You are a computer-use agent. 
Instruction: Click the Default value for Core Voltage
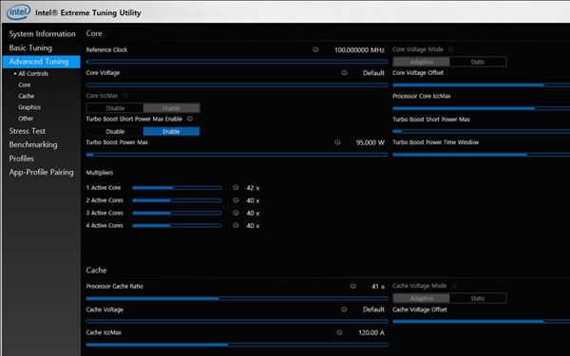tap(373, 73)
